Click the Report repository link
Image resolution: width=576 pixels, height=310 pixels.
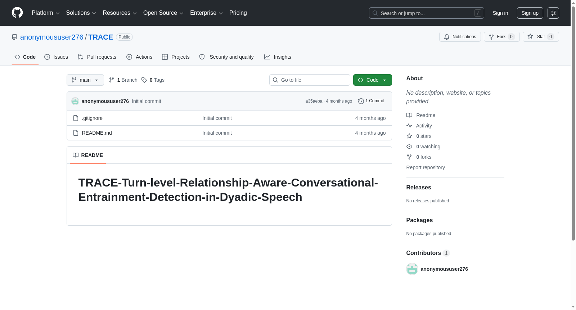(426, 167)
